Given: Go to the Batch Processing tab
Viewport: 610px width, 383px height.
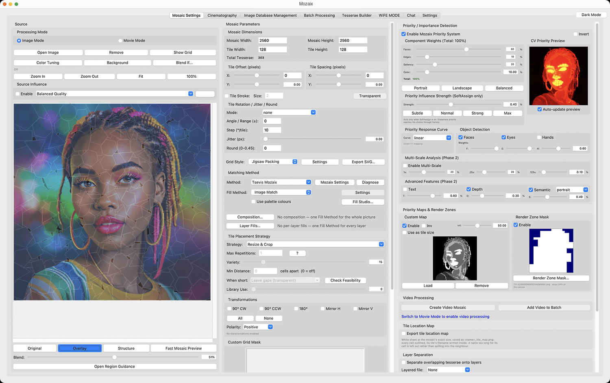Looking at the screenshot, I should point(319,15).
